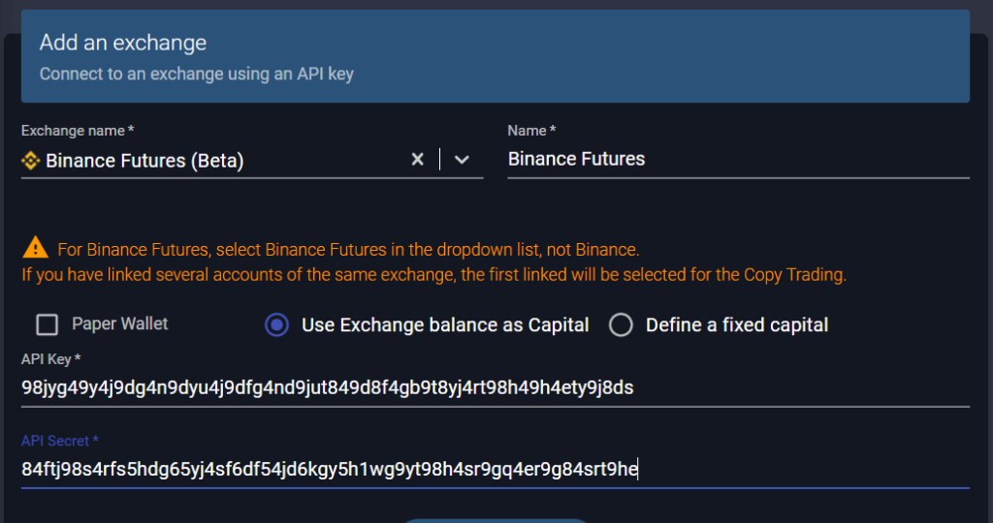Click the 'API Key *' label
This screenshot has height=523, width=993.
[x=50, y=359]
